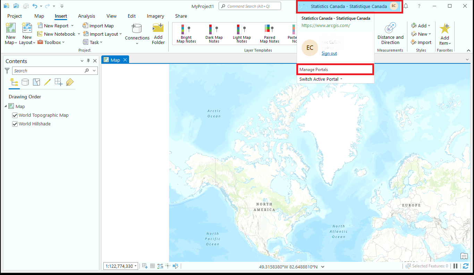474x275 pixels.
Task: Choose Light Map Notes layer template
Action: (x=242, y=34)
